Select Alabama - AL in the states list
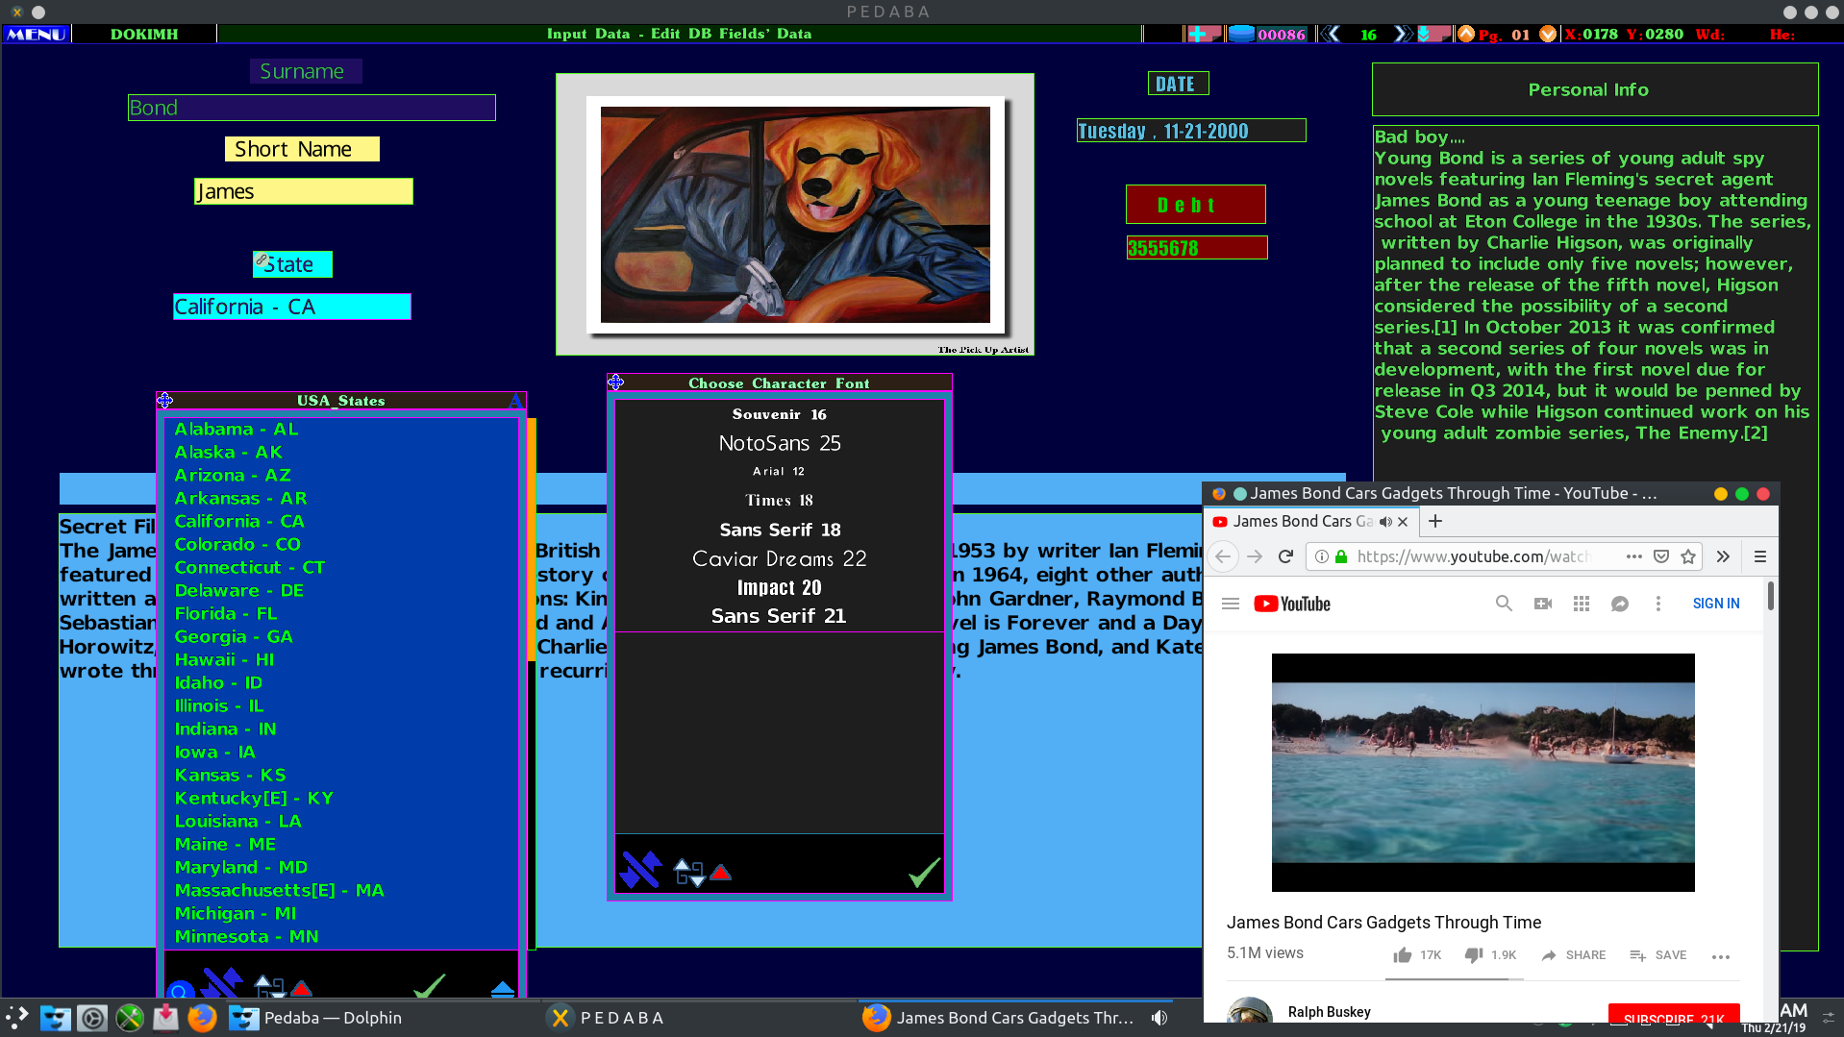 (237, 429)
